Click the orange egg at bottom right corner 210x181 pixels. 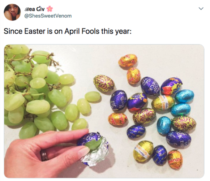tap(175, 159)
